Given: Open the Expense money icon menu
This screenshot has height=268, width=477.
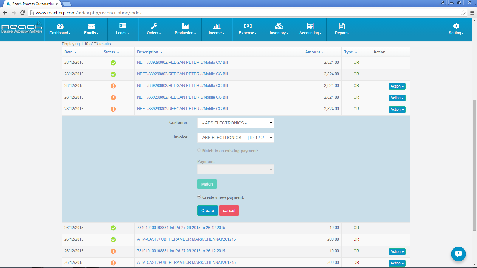Looking at the screenshot, I should pos(248,29).
